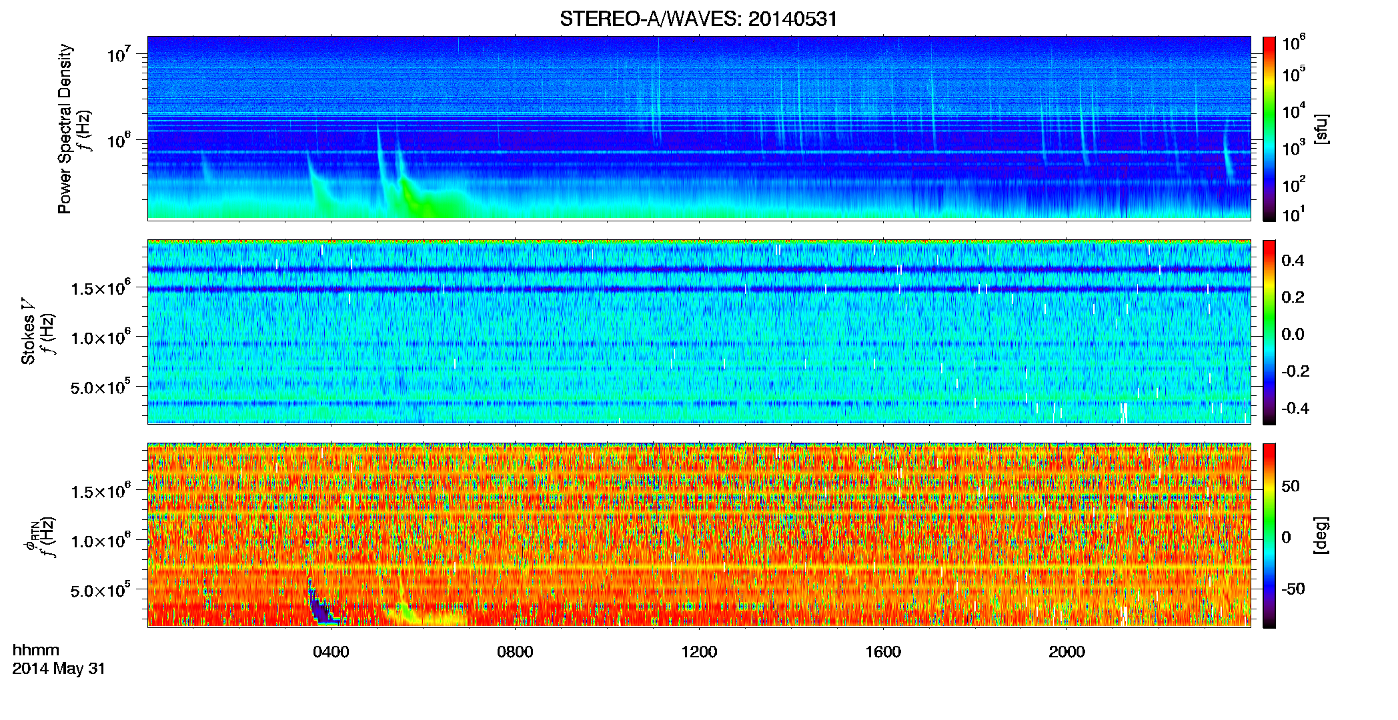Click the 1.5×10^6 tick on φRTN axis
This screenshot has width=1398, height=720.
tap(101, 491)
